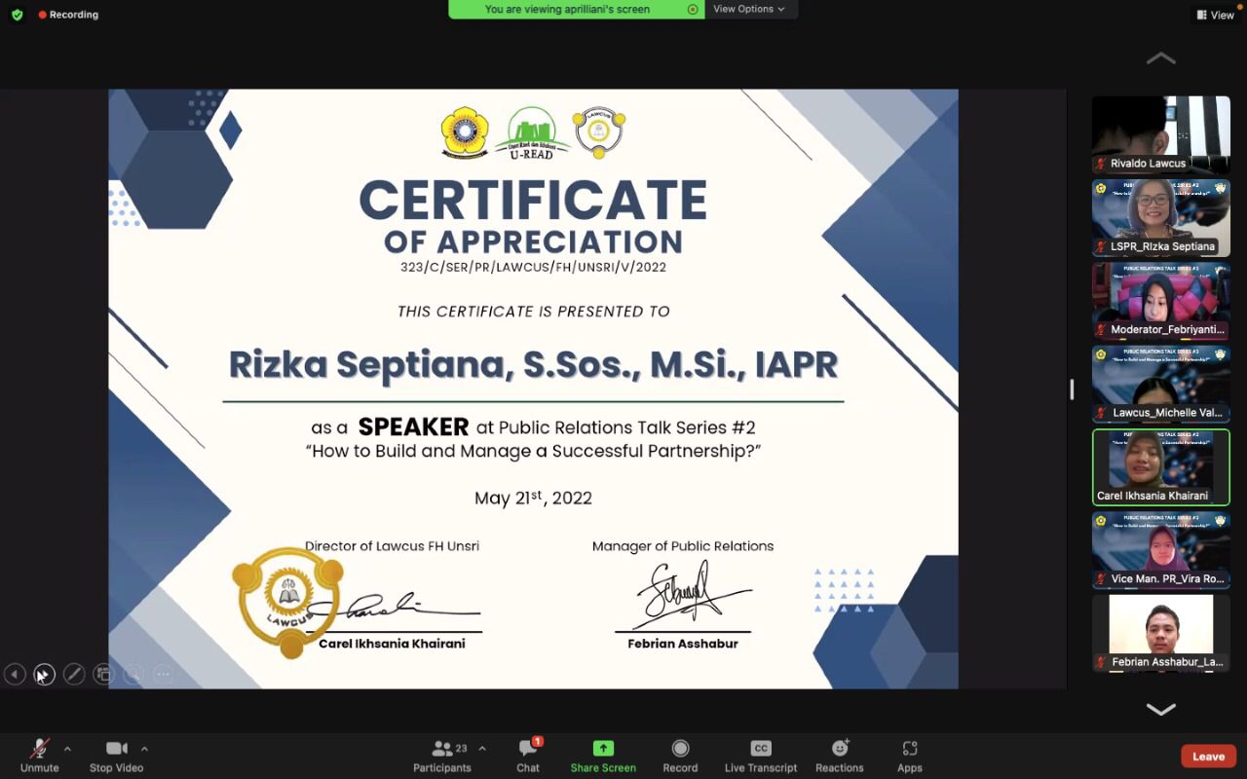
Task: Expand video options arrow next to Stop Video
Action: coord(144,749)
